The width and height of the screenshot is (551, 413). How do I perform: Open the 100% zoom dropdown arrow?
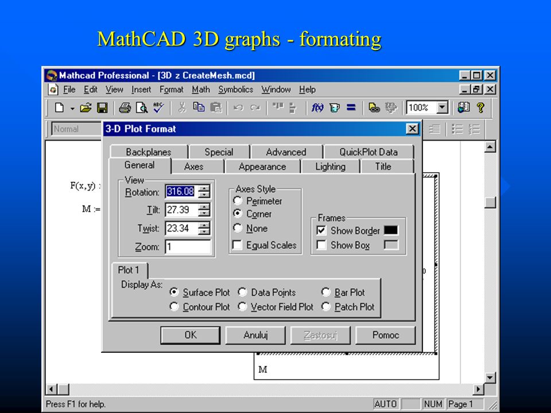(x=443, y=107)
